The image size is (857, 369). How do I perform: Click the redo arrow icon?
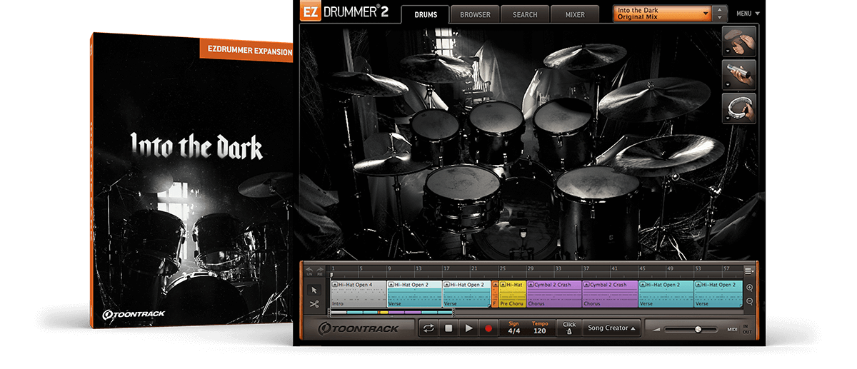(x=321, y=270)
